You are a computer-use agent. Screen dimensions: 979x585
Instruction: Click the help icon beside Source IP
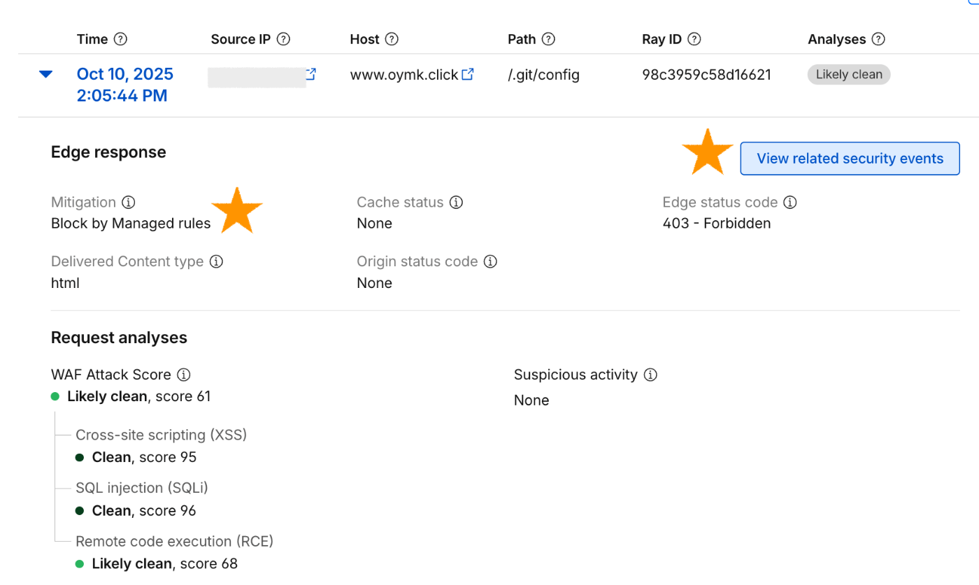pyautogui.click(x=283, y=39)
